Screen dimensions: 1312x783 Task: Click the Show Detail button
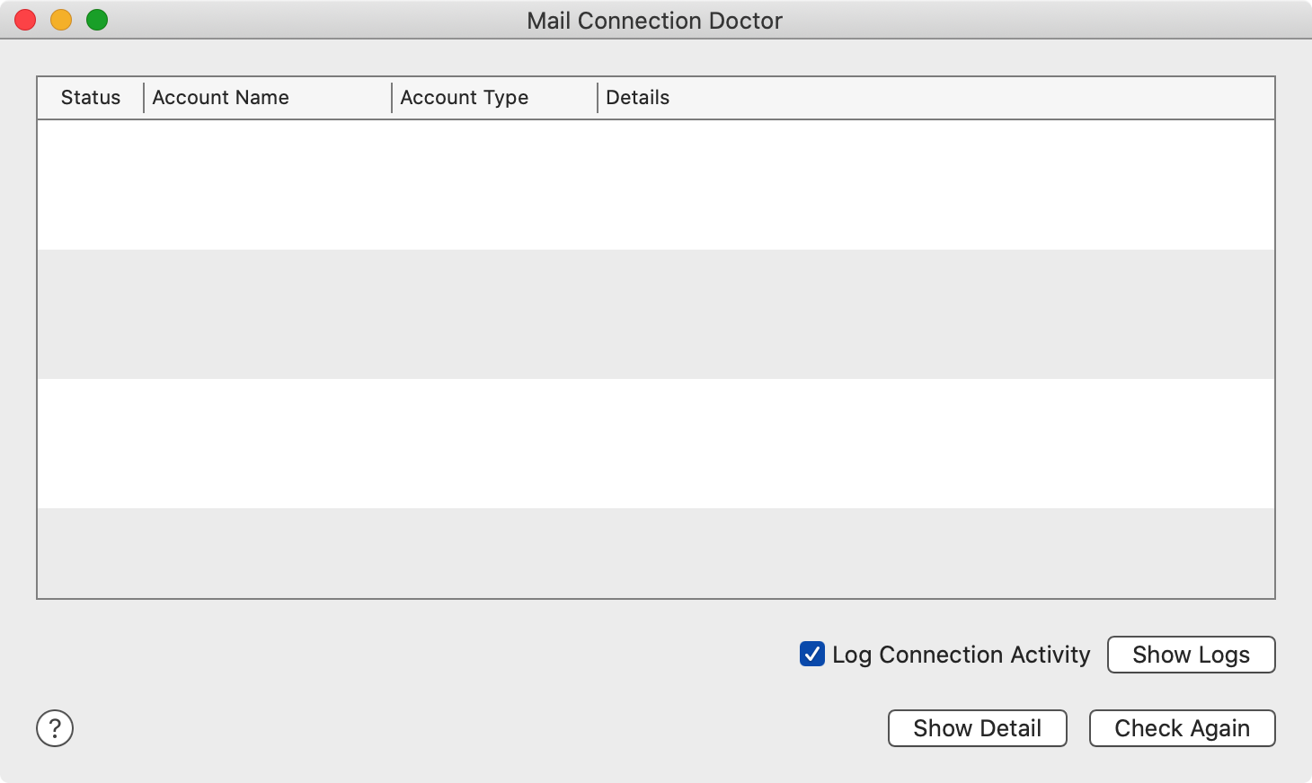click(x=977, y=728)
